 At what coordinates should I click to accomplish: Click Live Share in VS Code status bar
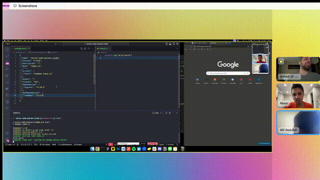[45, 144]
